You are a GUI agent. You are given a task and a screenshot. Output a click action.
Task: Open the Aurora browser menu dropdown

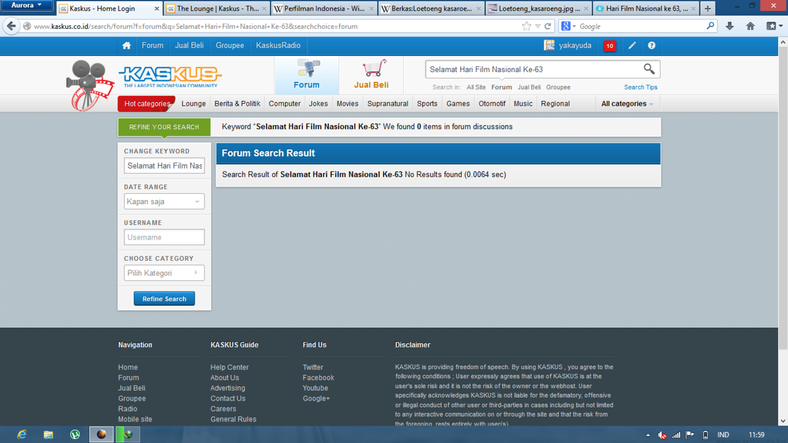coord(26,6)
